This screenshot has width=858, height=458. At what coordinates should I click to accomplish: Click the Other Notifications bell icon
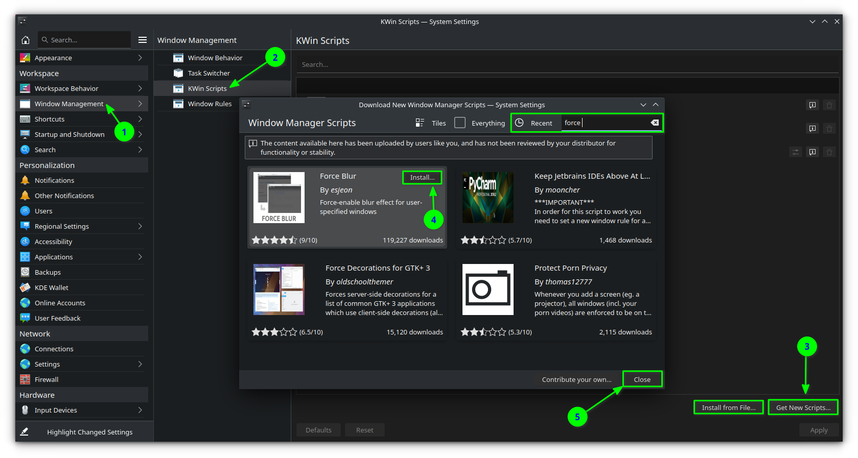point(25,196)
